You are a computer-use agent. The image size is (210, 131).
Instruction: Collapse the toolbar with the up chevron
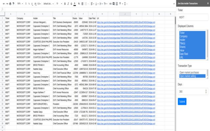174,4
